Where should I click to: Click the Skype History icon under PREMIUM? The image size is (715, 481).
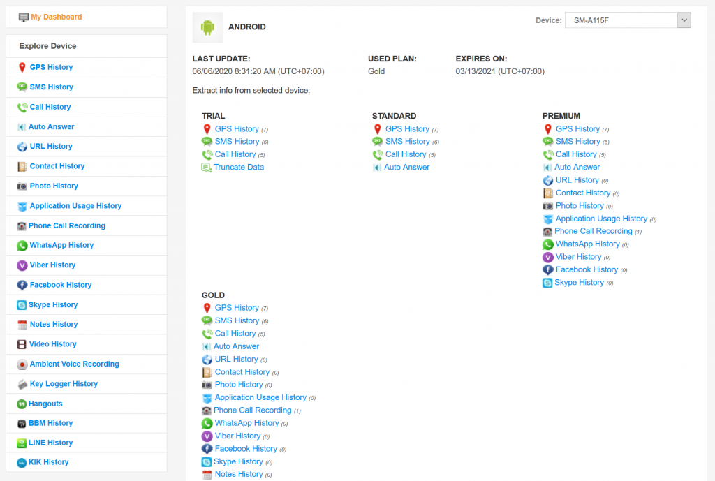point(547,283)
